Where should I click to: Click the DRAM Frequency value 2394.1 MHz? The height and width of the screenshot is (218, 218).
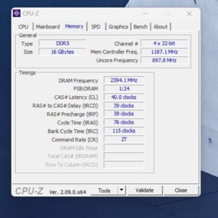tap(124, 81)
